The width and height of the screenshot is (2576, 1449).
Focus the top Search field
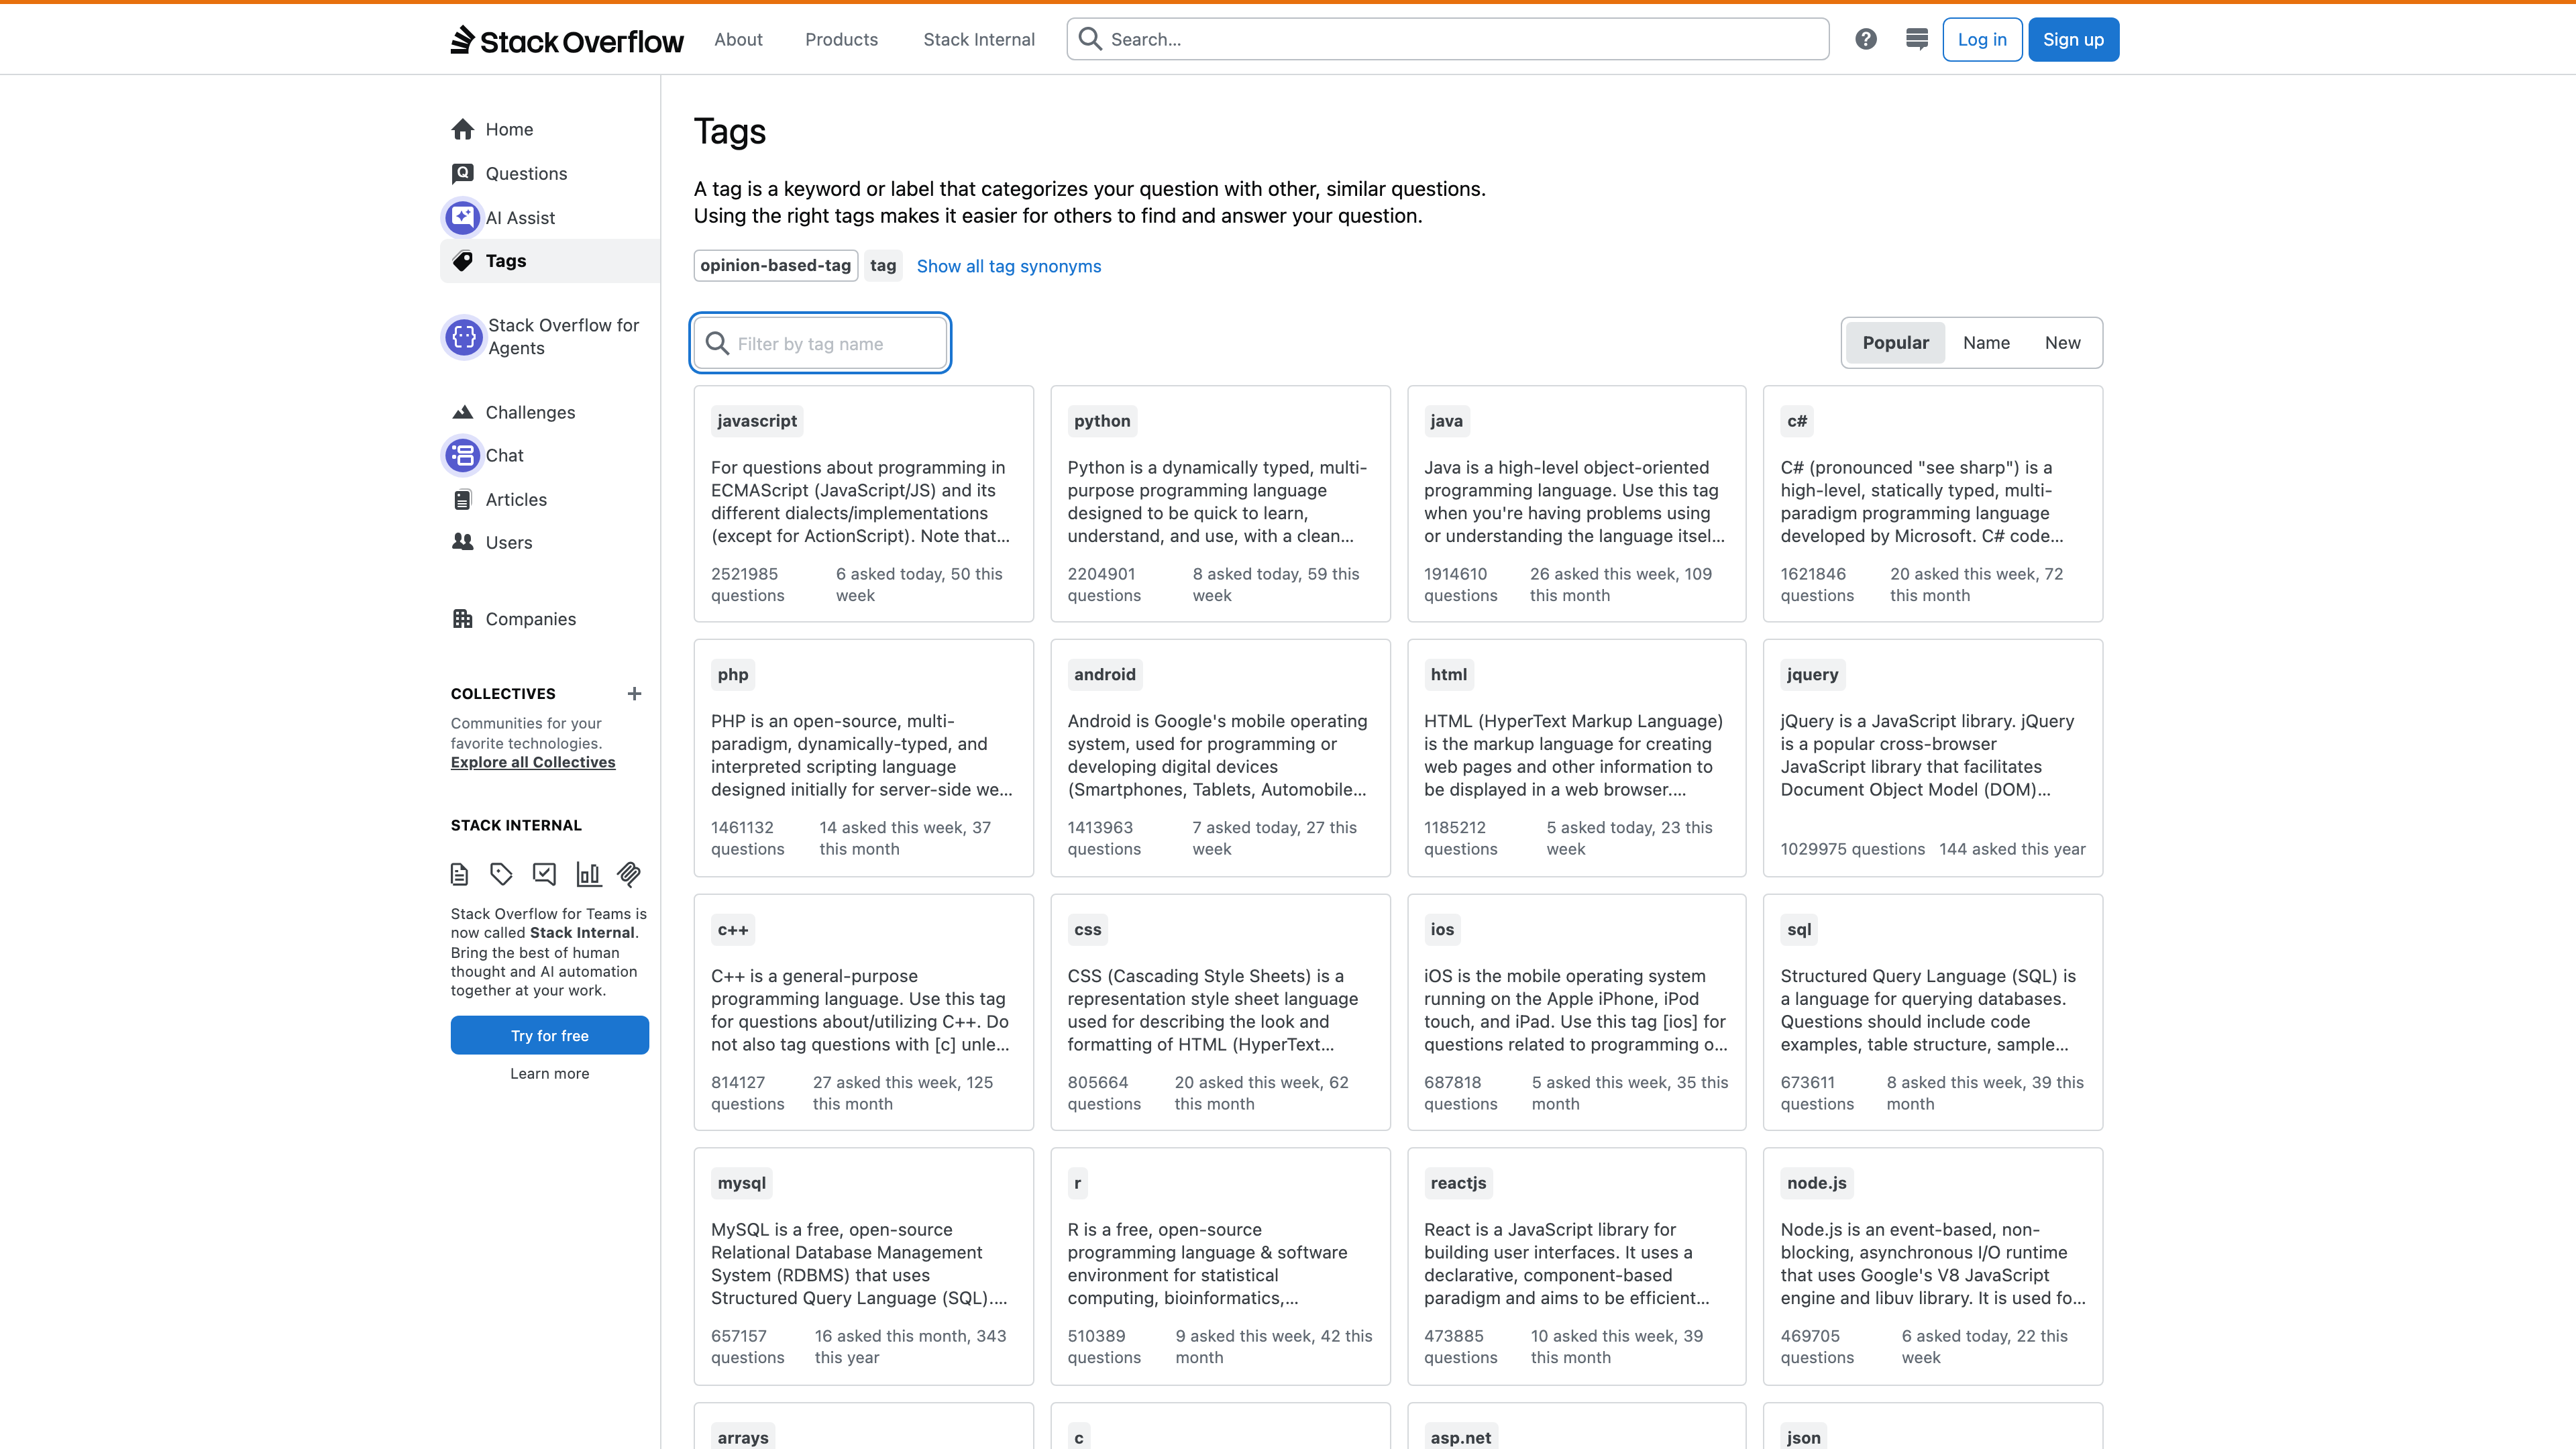coord(1448,39)
